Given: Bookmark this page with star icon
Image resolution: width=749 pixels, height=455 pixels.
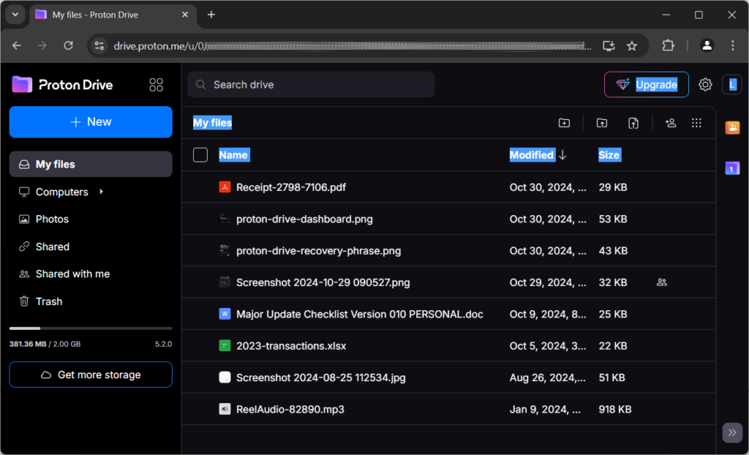Looking at the screenshot, I should (x=632, y=46).
